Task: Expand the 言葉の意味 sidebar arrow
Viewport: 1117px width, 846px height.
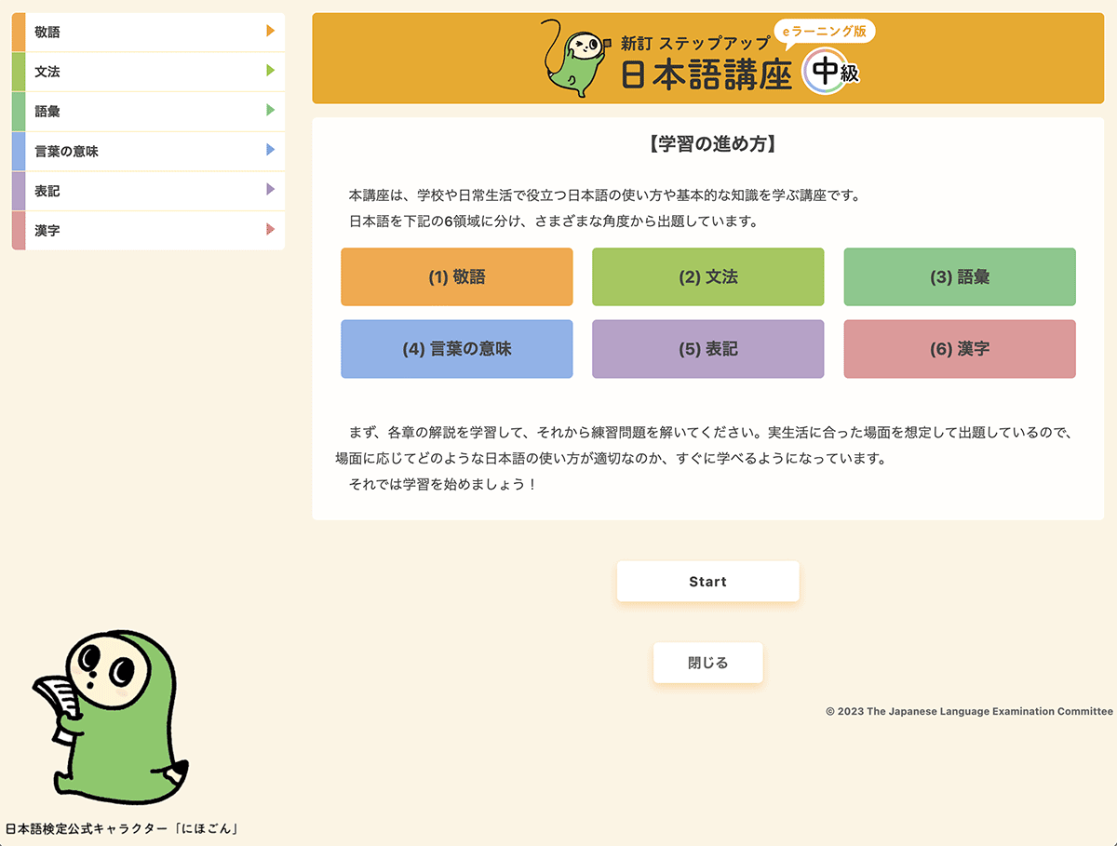Action: pos(270,150)
